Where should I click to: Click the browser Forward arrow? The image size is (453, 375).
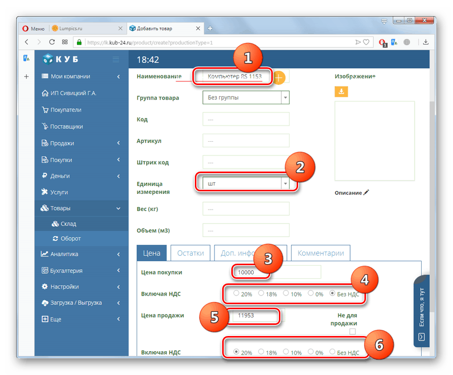(39, 42)
